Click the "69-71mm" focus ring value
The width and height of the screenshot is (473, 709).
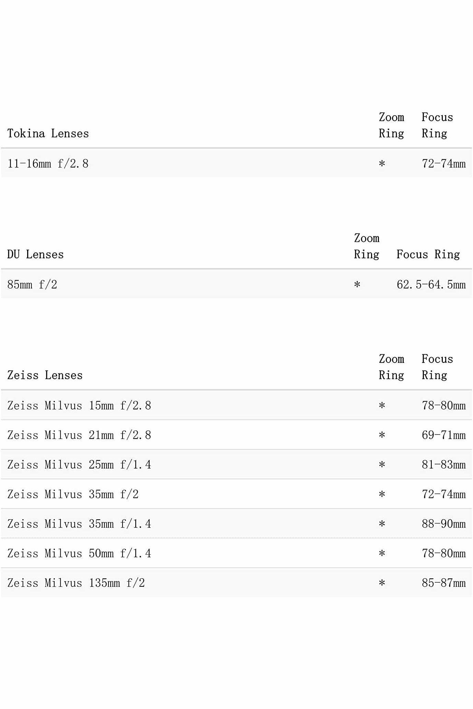[443, 435]
